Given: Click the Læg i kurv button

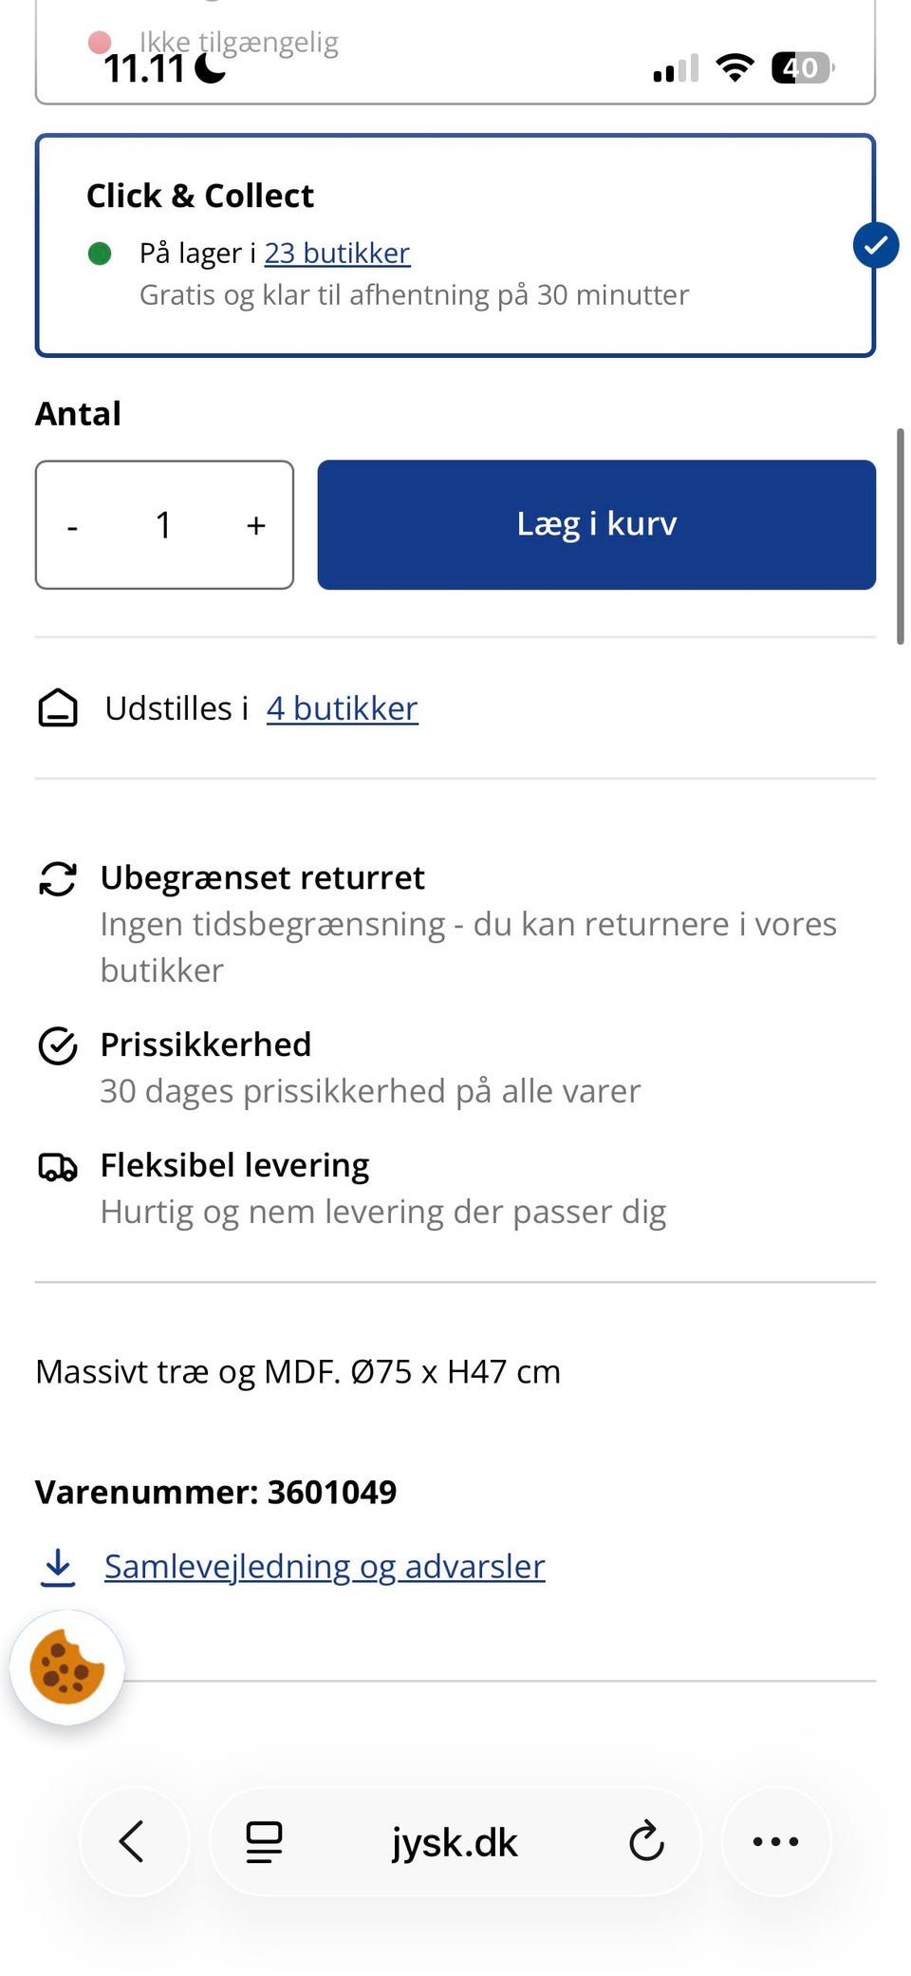Looking at the screenshot, I should coord(596,524).
